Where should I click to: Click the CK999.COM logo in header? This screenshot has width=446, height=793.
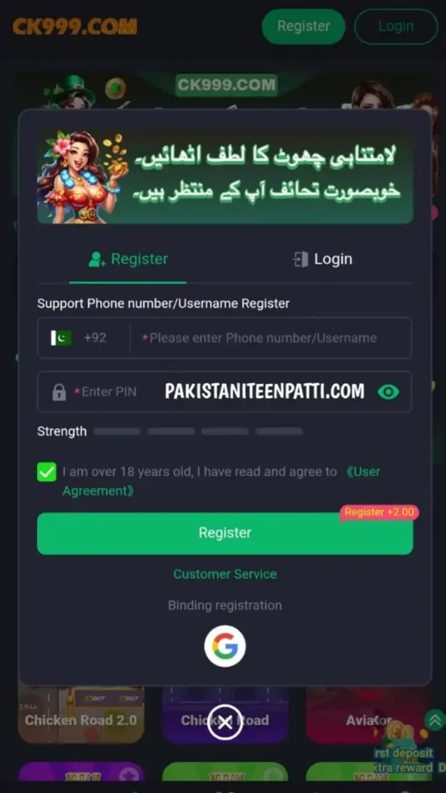(75, 26)
